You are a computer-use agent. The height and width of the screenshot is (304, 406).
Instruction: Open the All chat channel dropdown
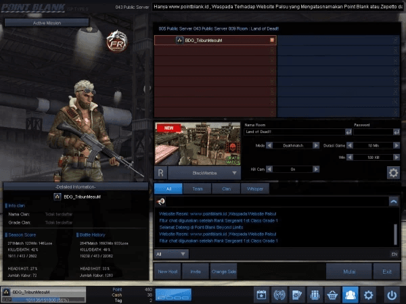[171, 254]
